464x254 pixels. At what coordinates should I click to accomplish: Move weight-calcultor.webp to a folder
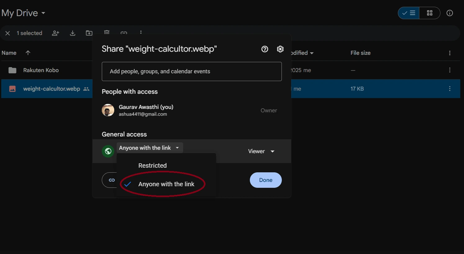pos(89,33)
